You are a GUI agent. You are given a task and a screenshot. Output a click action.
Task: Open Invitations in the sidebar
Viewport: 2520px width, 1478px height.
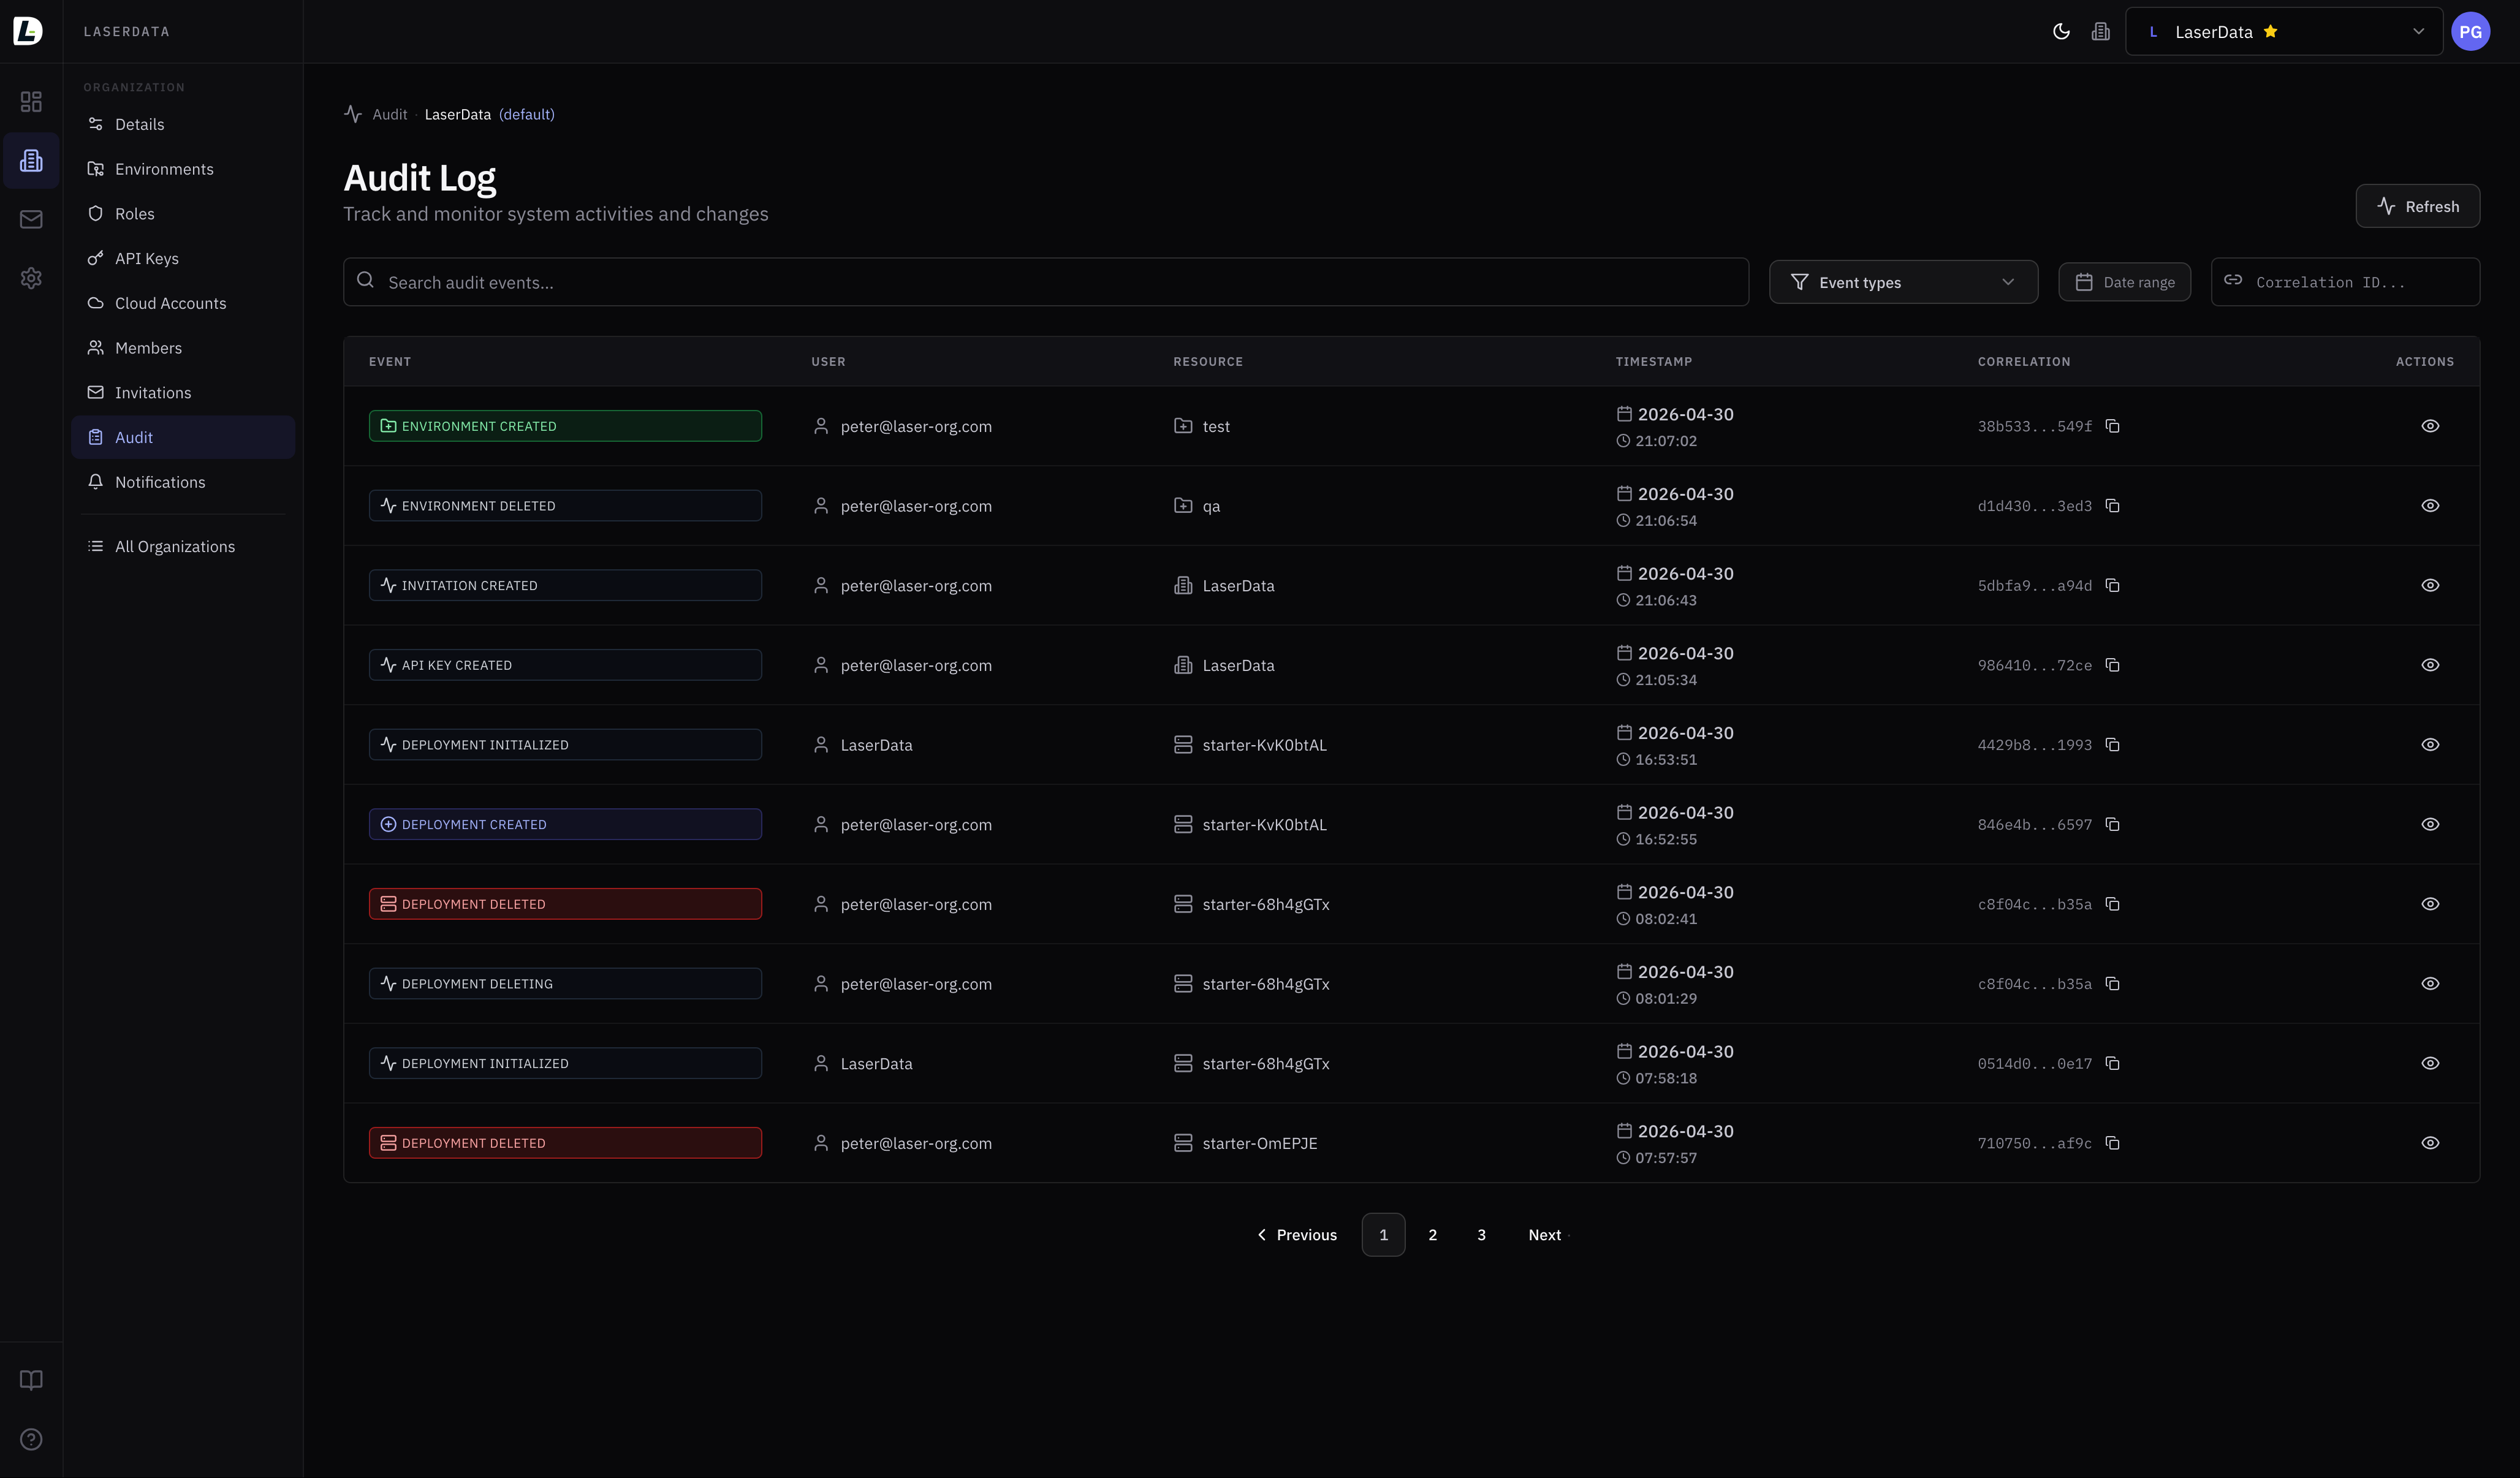click(183, 392)
